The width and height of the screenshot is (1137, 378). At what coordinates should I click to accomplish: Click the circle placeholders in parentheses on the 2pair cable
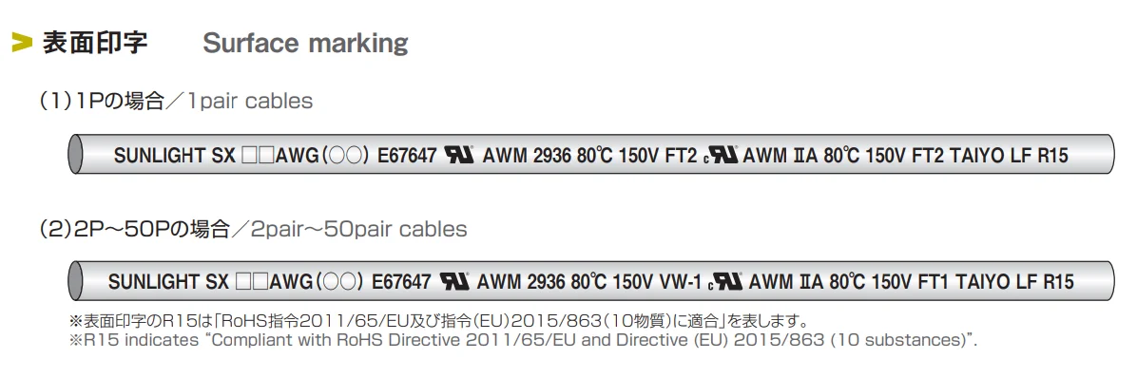coord(337,282)
